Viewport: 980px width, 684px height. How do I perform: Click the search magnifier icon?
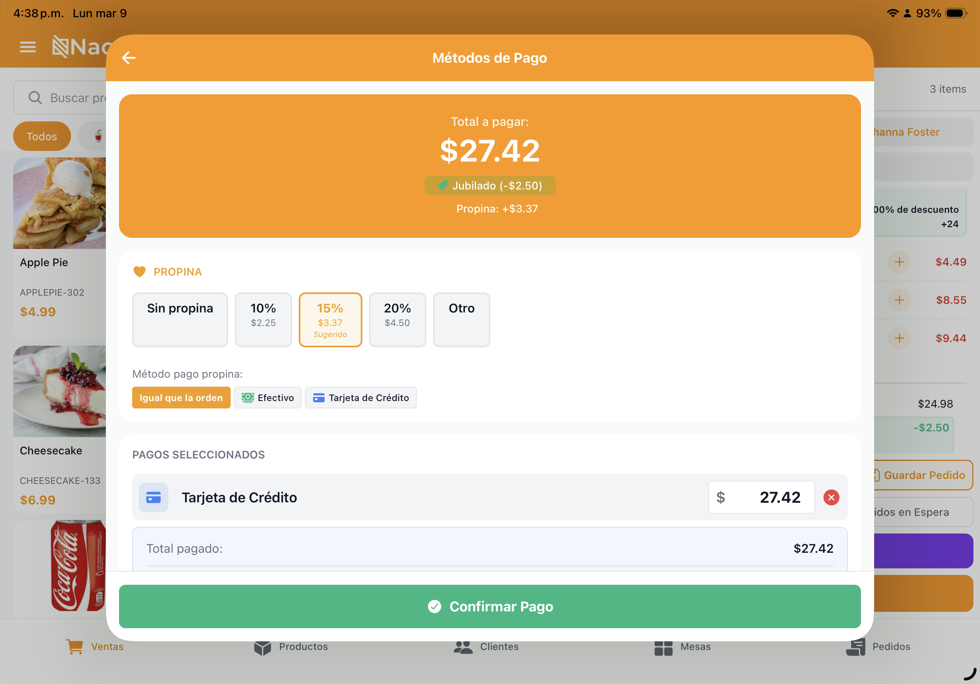click(35, 98)
